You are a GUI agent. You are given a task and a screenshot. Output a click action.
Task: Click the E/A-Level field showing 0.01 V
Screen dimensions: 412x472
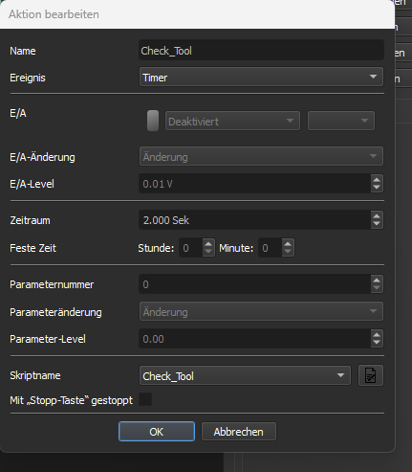pyautogui.click(x=254, y=184)
